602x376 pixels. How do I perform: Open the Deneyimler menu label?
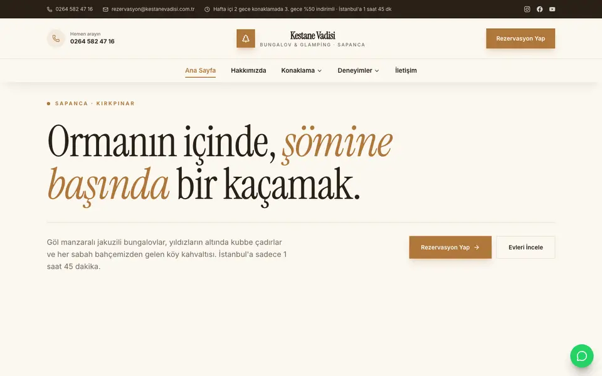tap(355, 71)
